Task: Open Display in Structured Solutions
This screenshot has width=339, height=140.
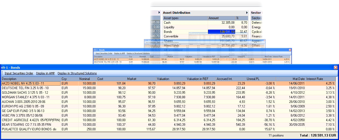Action: 77,73
